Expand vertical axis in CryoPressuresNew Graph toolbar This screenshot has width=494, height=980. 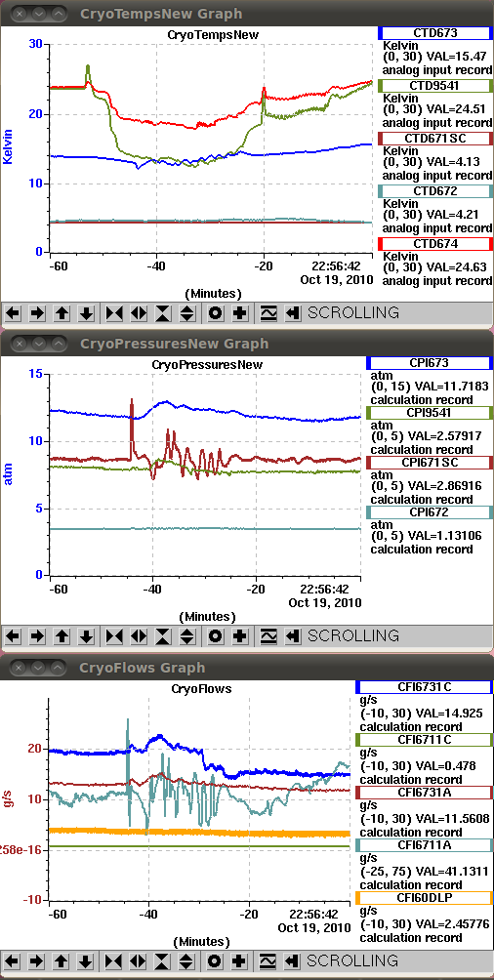[187, 636]
